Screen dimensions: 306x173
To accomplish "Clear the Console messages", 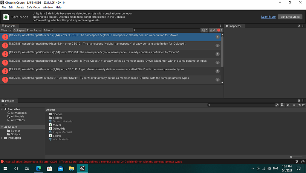I will coord(4,30).
